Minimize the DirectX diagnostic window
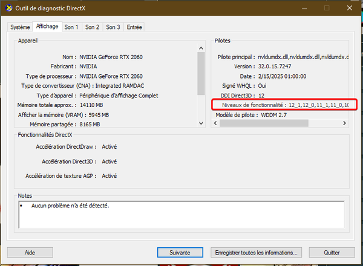363x266 pixels. pyautogui.click(x=304, y=8)
